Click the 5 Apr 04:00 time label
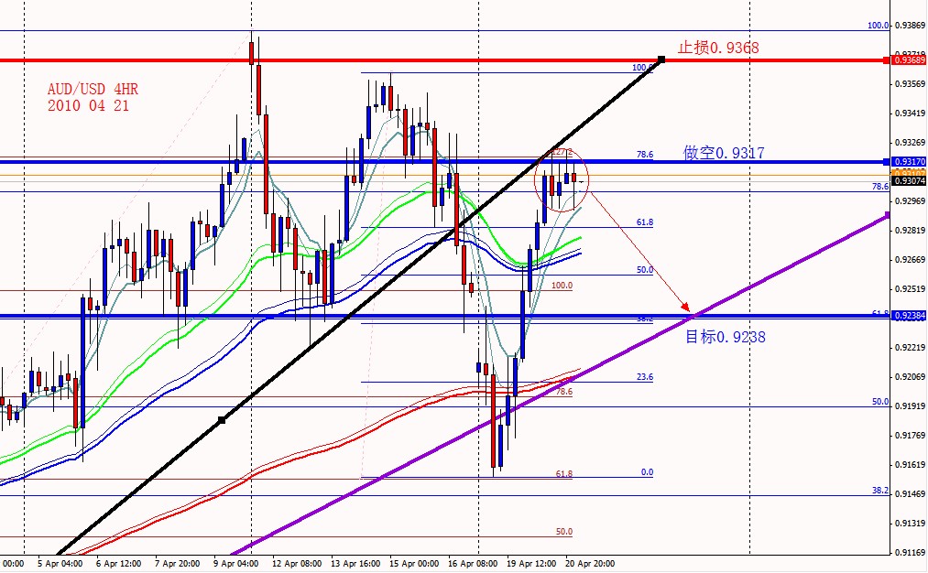This screenshot has width=928, height=573. coord(60,564)
